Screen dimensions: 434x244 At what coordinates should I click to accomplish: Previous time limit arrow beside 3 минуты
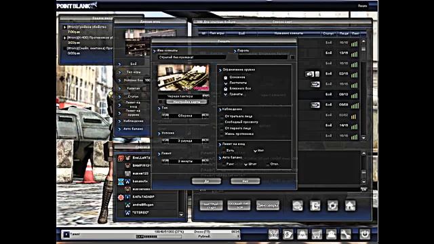(x=165, y=161)
